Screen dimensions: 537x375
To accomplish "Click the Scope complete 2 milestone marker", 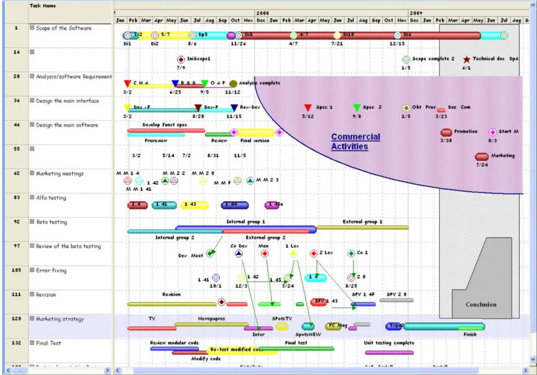I will [406, 60].
